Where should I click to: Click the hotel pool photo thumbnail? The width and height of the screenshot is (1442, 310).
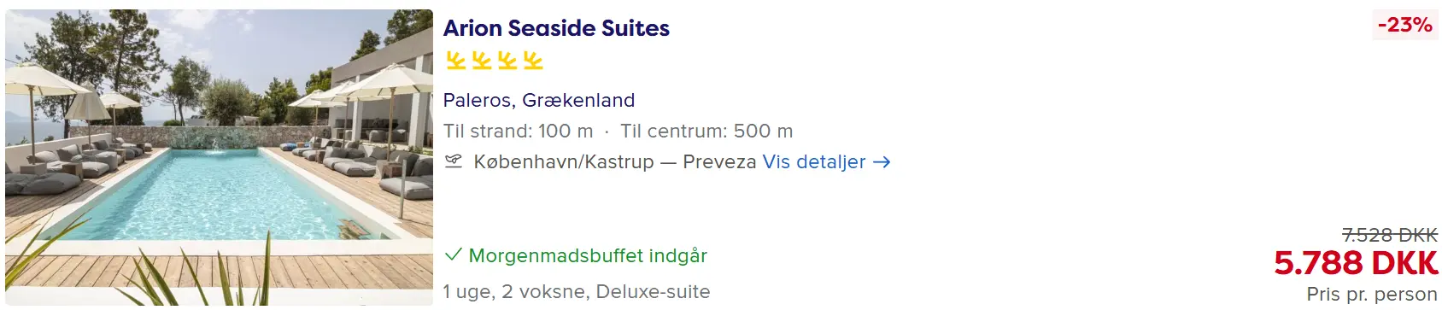click(220, 157)
